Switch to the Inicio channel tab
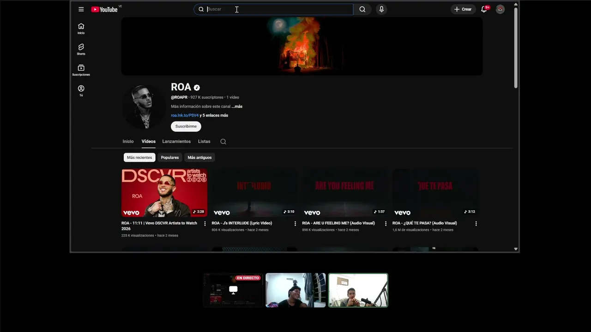This screenshot has width=591, height=332. click(x=128, y=142)
